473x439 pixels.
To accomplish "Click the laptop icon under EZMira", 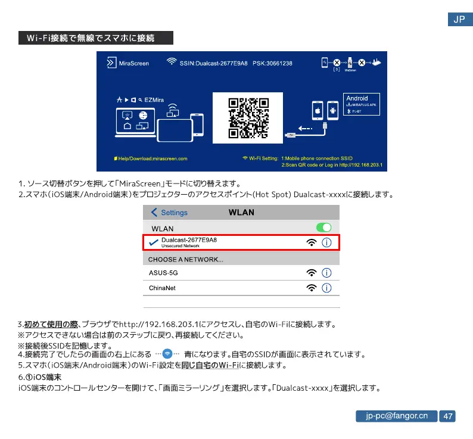I will 135,123.
